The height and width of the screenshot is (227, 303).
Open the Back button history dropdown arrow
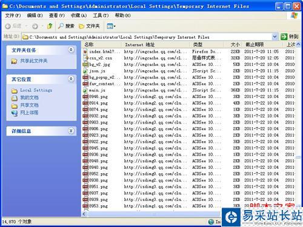[26, 26]
